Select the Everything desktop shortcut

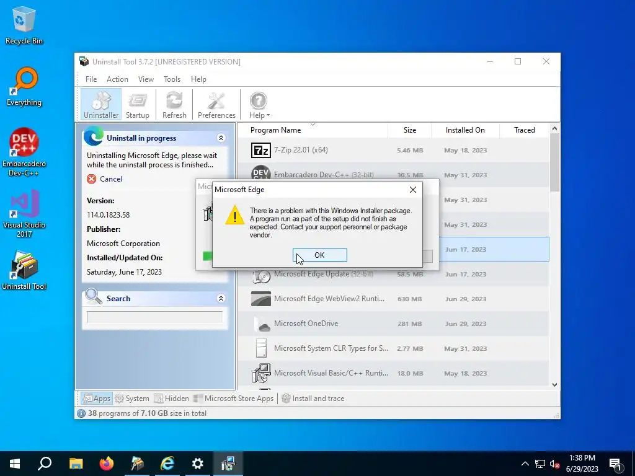24,87
